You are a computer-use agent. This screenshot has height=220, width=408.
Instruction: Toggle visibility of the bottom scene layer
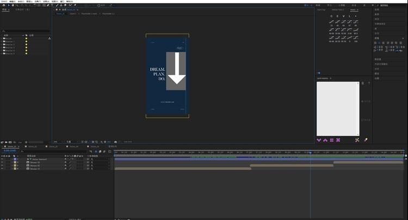[2, 168]
